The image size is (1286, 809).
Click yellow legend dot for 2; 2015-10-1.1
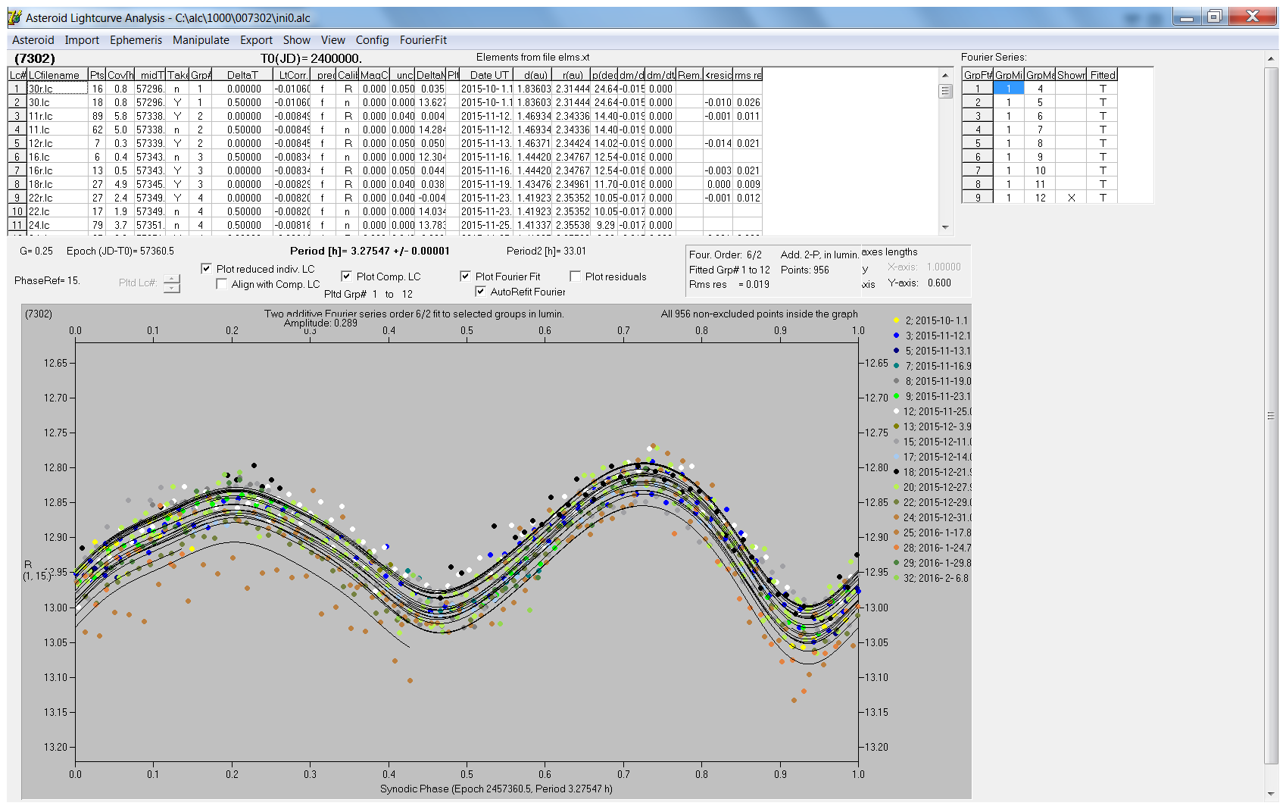896,320
